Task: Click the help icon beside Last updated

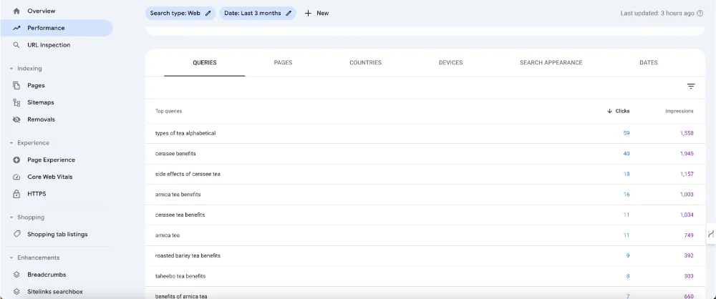Action: pyautogui.click(x=700, y=14)
